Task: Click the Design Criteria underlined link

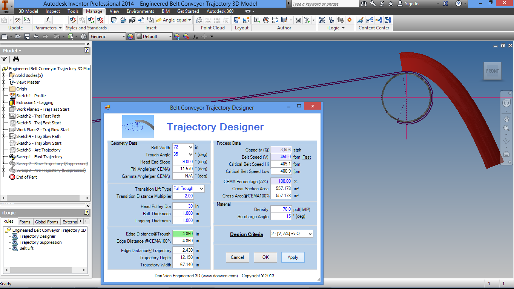Action: [247, 234]
